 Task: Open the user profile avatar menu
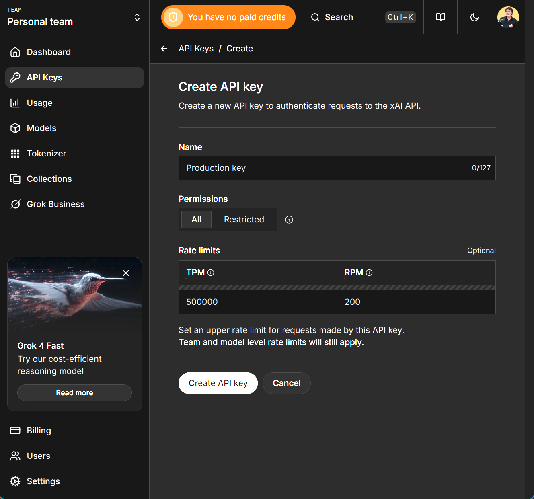point(508,17)
